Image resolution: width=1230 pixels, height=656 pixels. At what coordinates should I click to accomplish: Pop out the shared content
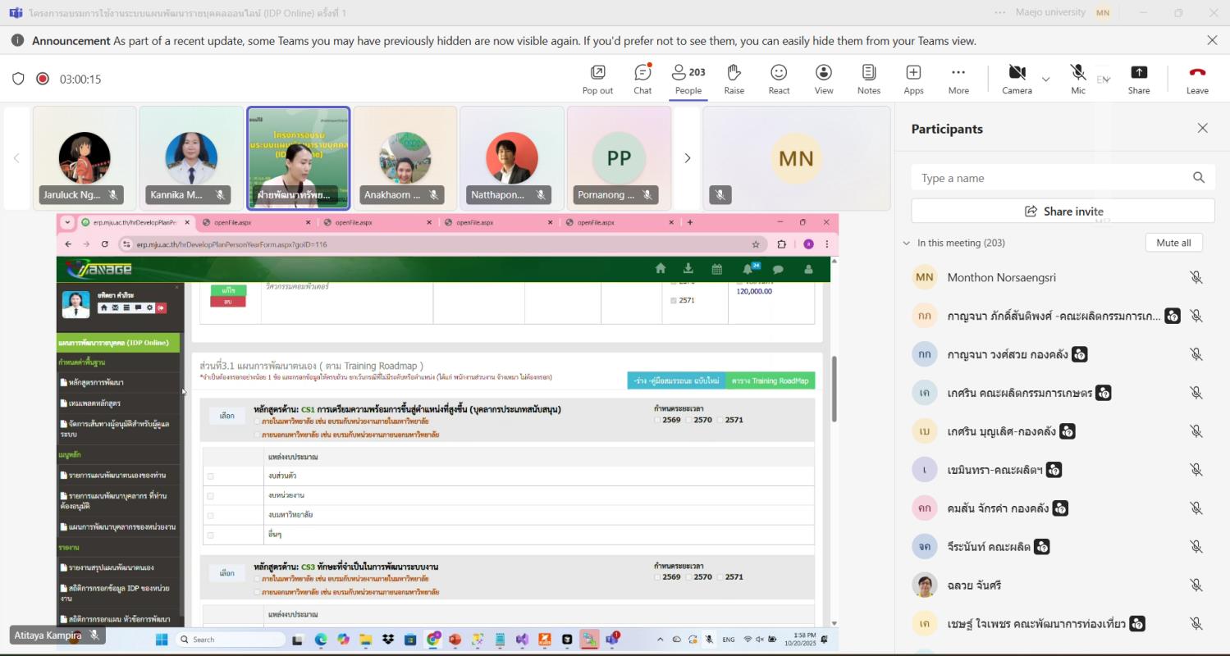tap(597, 73)
